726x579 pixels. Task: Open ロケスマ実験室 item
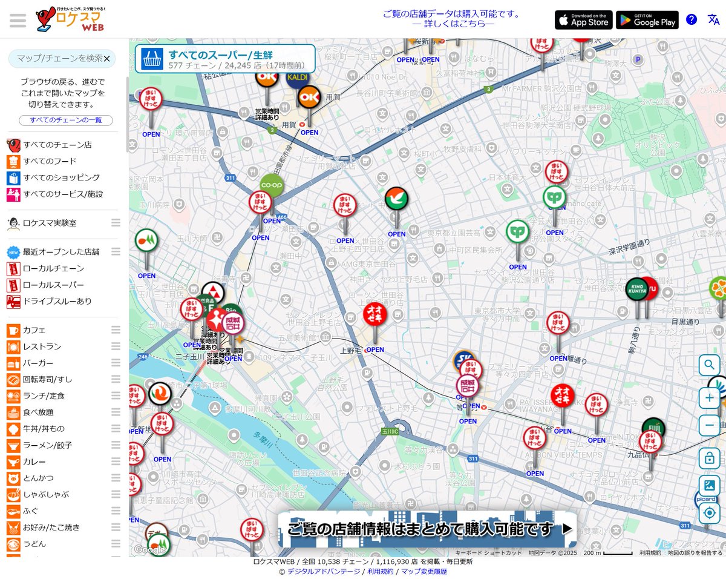42,223
